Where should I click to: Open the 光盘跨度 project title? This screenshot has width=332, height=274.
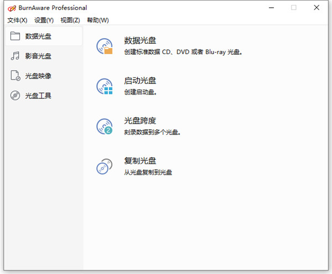[x=140, y=121]
